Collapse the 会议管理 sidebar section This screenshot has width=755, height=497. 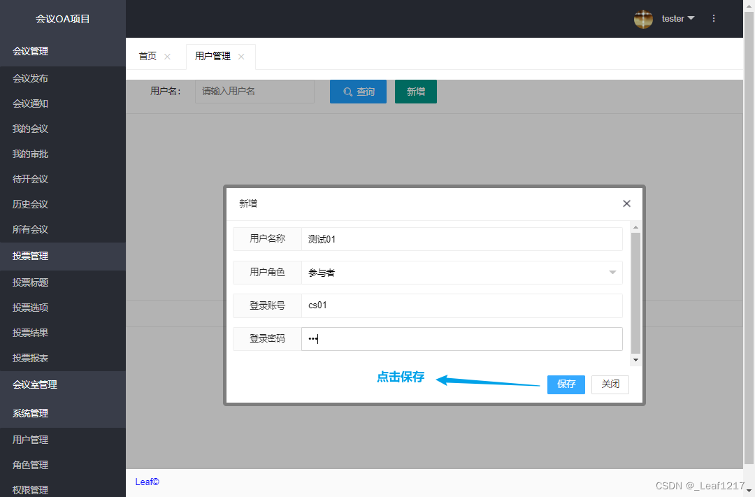tap(63, 51)
